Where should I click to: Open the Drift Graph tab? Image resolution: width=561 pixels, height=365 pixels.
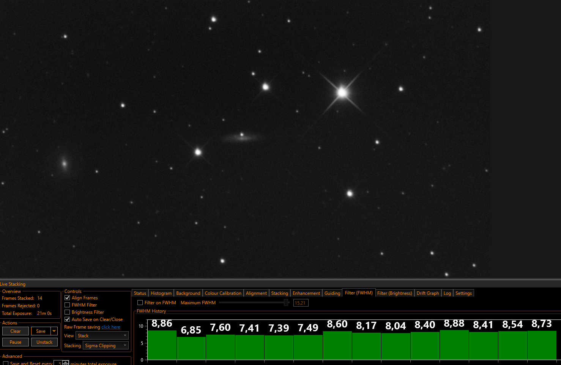428,293
